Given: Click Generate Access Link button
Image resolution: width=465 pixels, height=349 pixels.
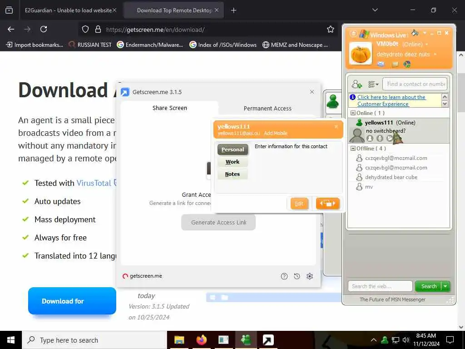Looking at the screenshot, I should coord(218,222).
